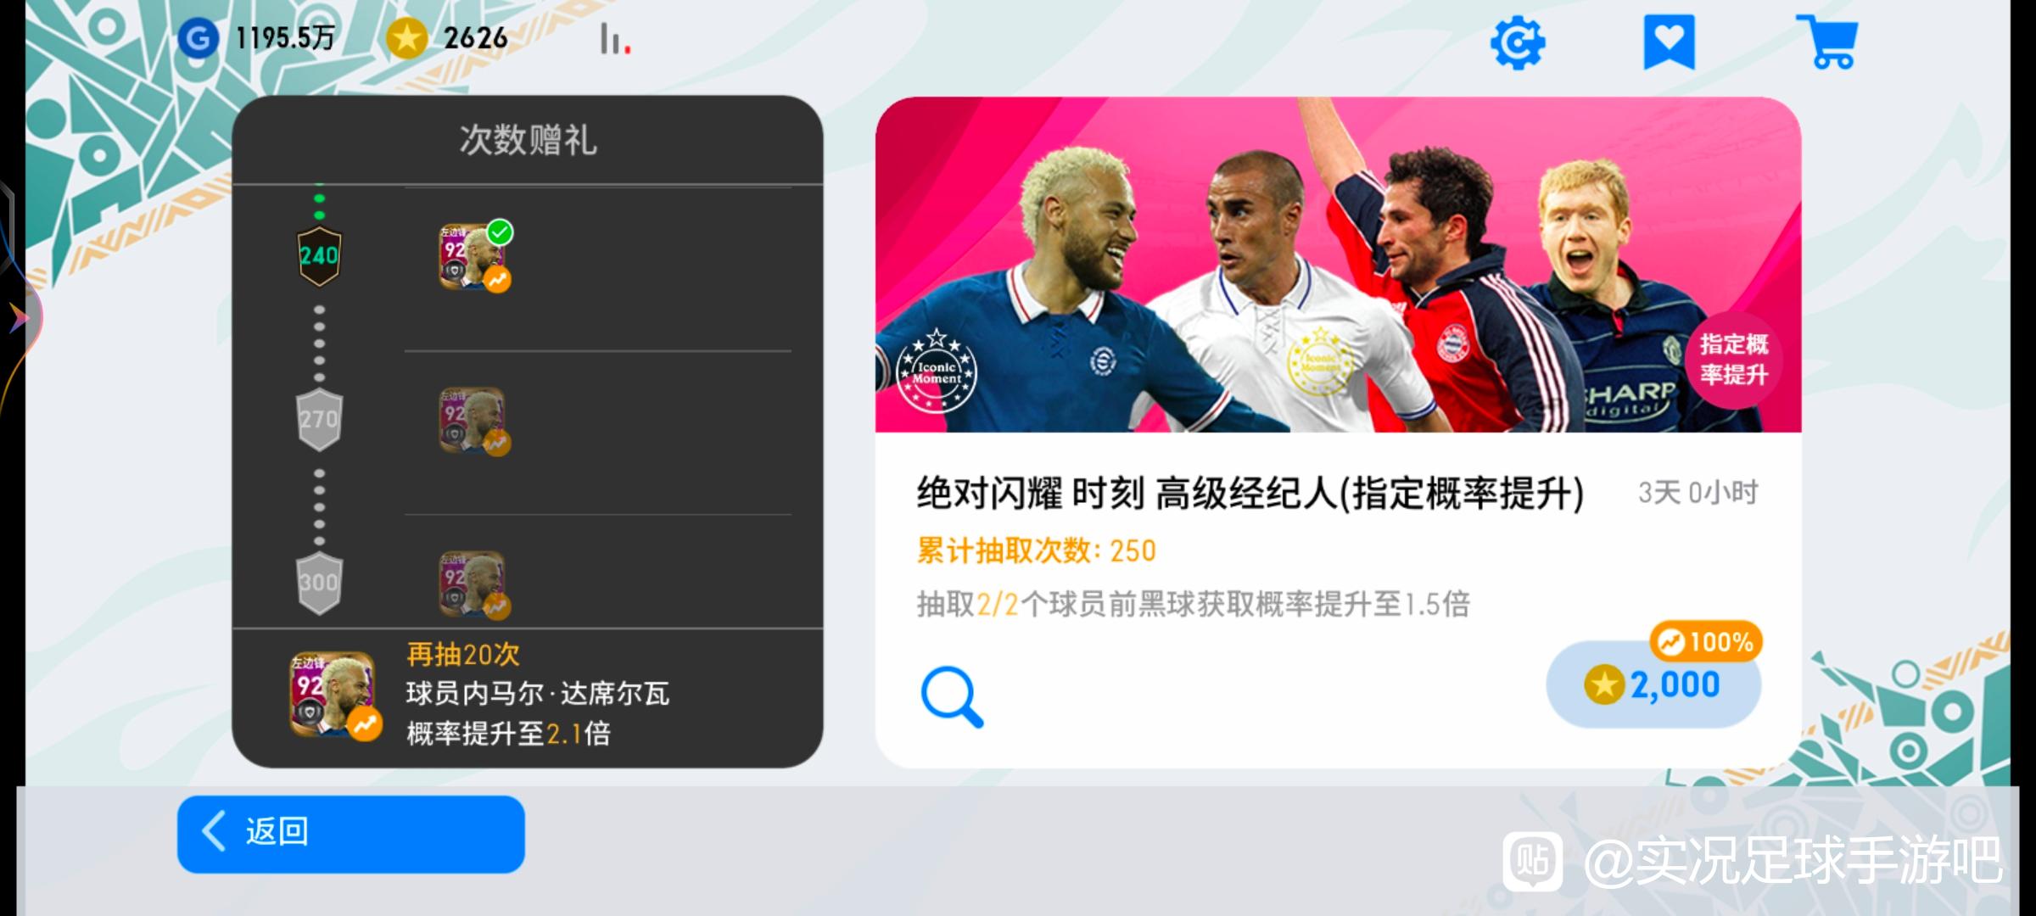Screen dimensions: 2036x916
Task: Tap the 指定概率提升 pink badge
Action: pos(1733,360)
